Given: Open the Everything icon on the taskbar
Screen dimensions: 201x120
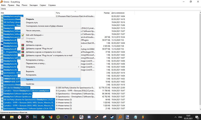Looking at the screenshot, I should click(120, 117).
